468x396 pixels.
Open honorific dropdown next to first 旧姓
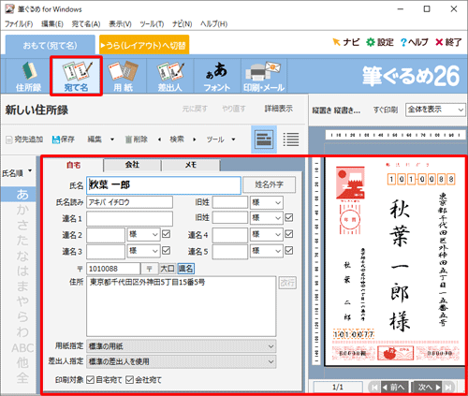pyautogui.click(x=267, y=202)
